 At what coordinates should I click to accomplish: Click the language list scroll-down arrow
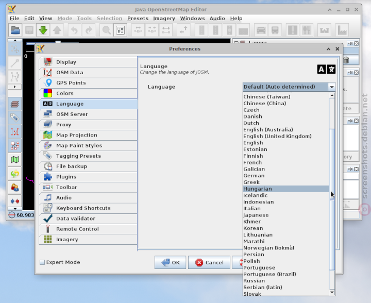(332, 292)
